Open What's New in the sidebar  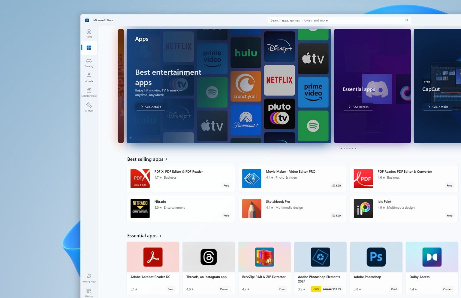pyautogui.click(x=89, y=278)
